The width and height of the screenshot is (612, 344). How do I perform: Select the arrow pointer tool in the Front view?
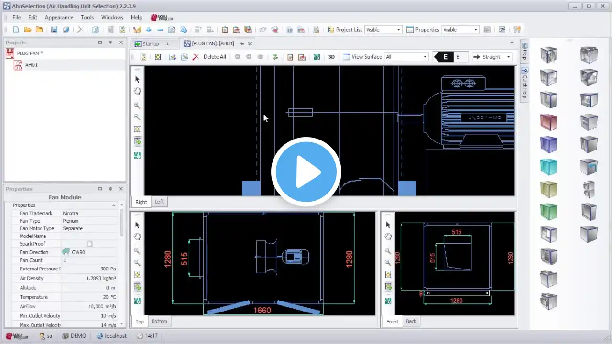tap(388, 225)
